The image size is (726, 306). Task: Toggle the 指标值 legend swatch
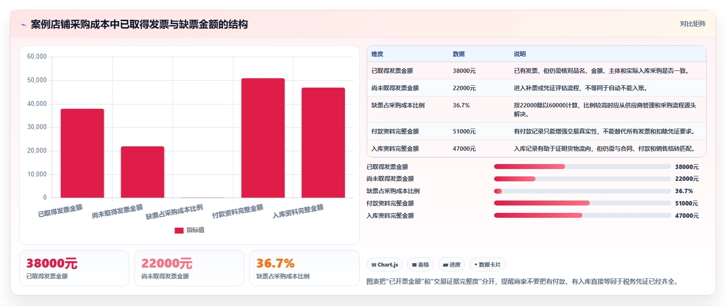179,230
